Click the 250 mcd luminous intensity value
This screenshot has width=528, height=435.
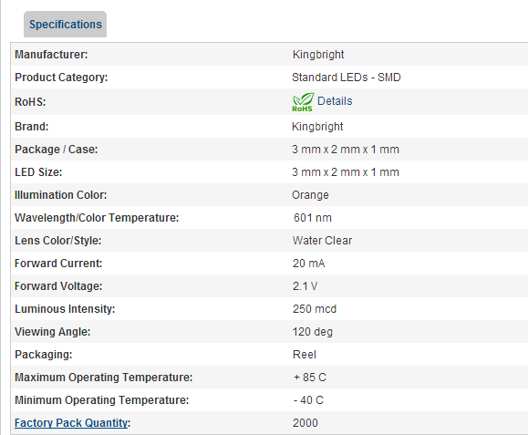click(x=315, y=309)
